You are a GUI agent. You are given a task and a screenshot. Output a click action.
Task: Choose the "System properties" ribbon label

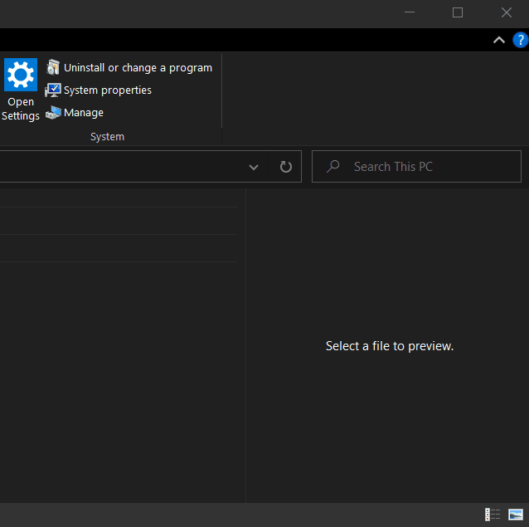(x=108, y=90)
